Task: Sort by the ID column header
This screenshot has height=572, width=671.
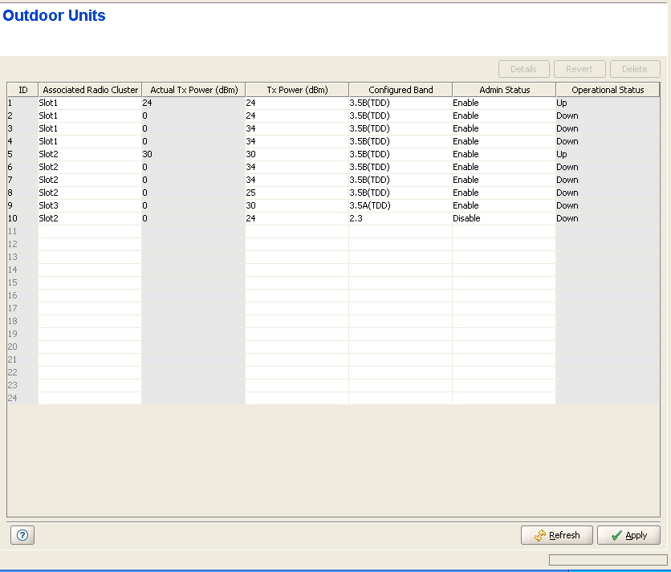Action: (x=22, y=90)
